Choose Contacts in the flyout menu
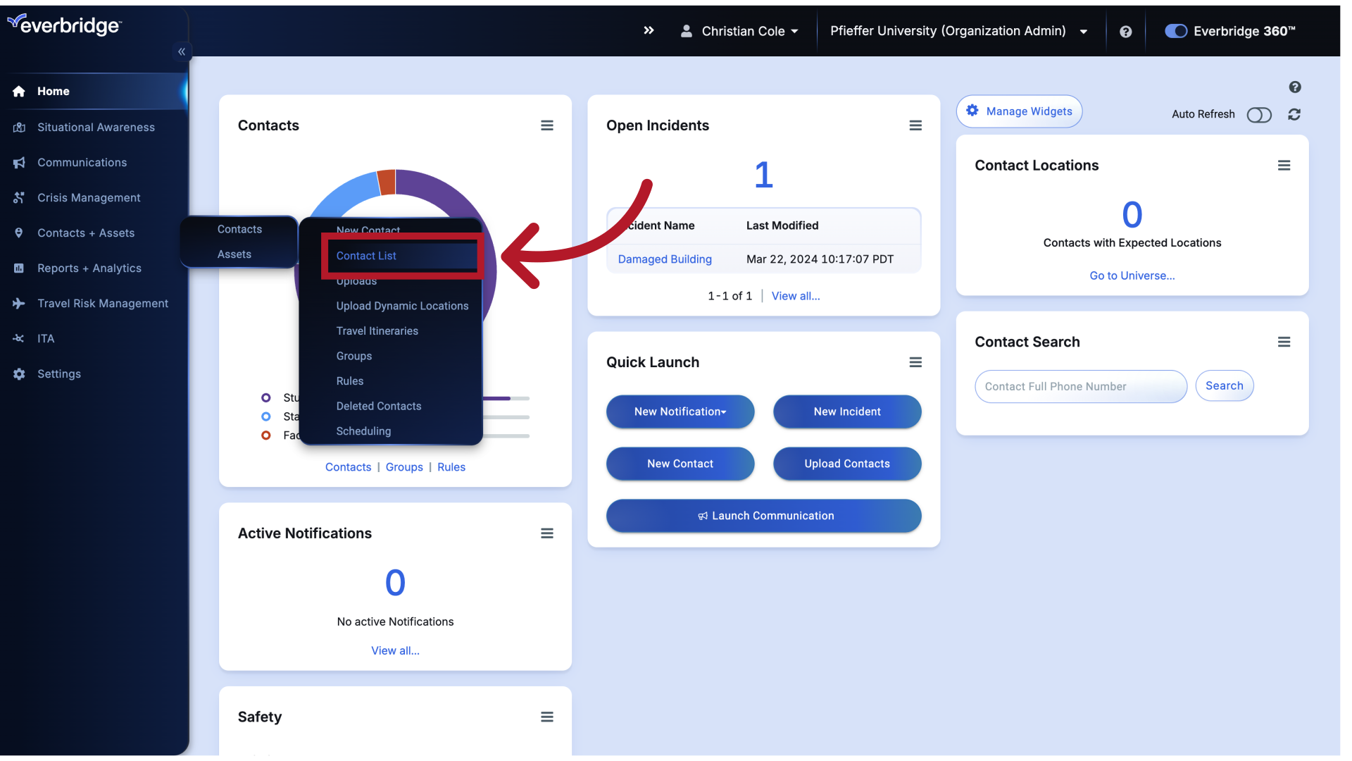Viewport: 1352px width, 761px height. [239, 230]
